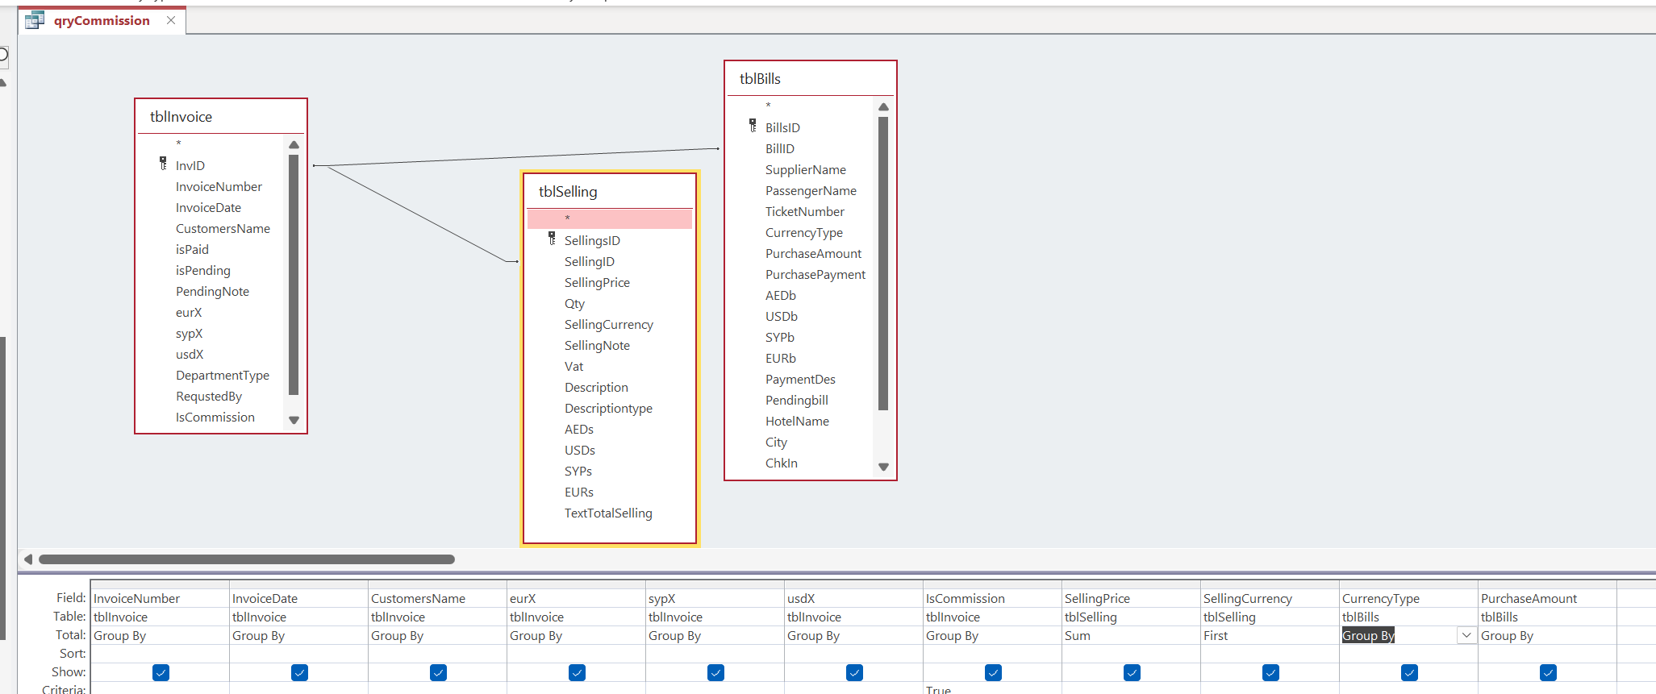Click Total cell Group By under PurchaseAmount
This screenshot has width=1656, height=694.
[x=1547, y=635]
